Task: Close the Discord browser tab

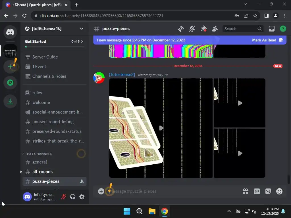Action: click(x=66, y=5)
